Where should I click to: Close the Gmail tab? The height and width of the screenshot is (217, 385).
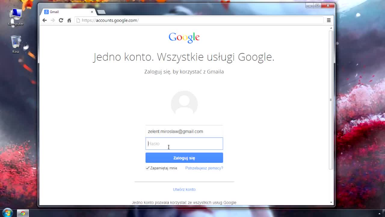click(x=92, y=12)
